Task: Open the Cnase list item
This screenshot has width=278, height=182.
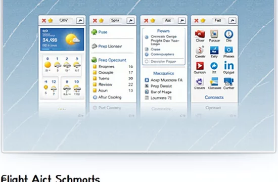Action: click(153, 50)
